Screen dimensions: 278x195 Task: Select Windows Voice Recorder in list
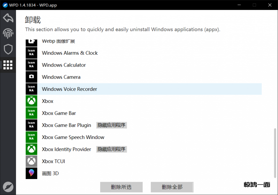69,89
